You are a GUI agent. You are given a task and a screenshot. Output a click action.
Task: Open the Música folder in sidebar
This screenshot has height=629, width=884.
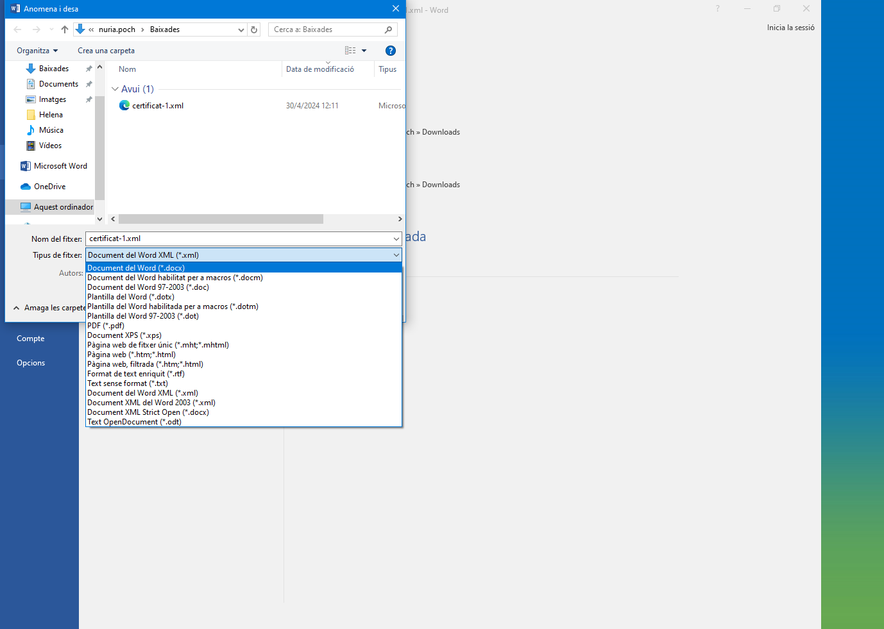[x=51, y=130]
